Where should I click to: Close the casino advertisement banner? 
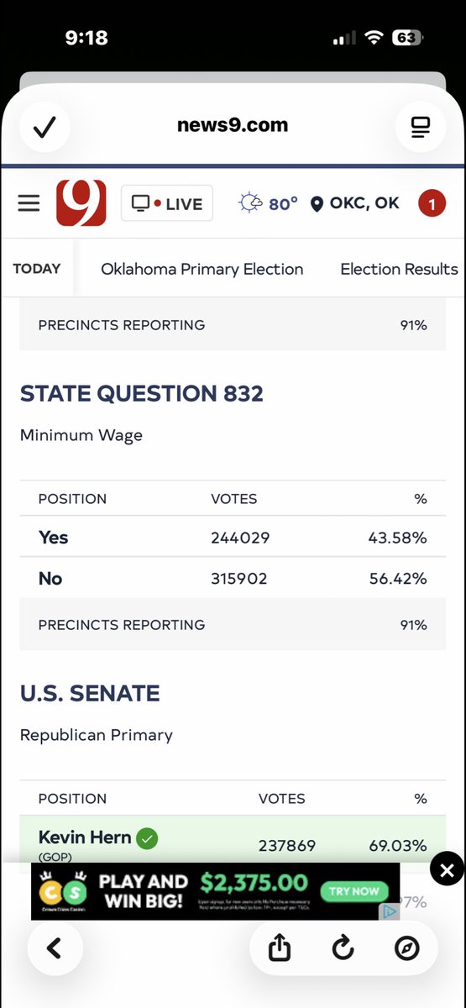point(447,870)
